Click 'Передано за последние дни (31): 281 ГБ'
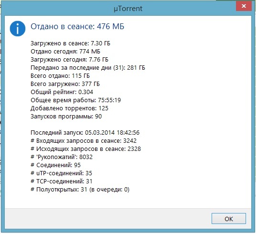Image resolution: width=257 pixels, height=234 pixels. tap(88, 68)
